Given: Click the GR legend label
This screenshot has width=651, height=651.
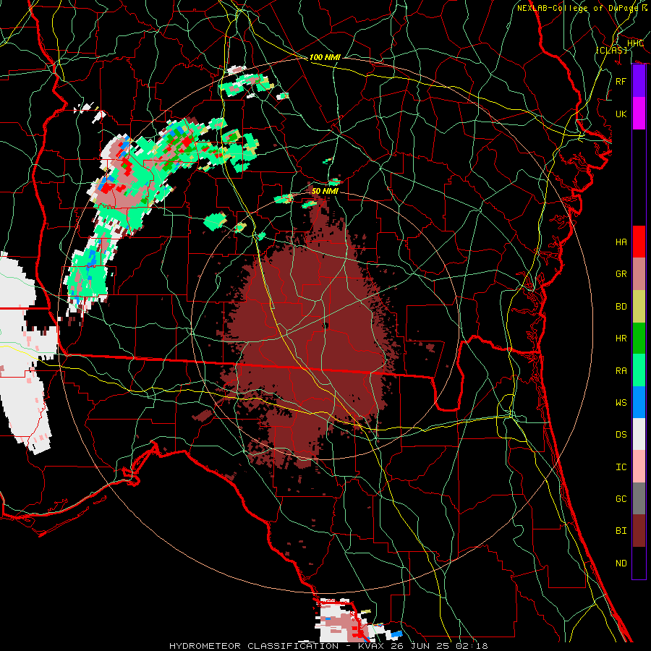Looking at the screenshot, I should [x=621, y=274].
